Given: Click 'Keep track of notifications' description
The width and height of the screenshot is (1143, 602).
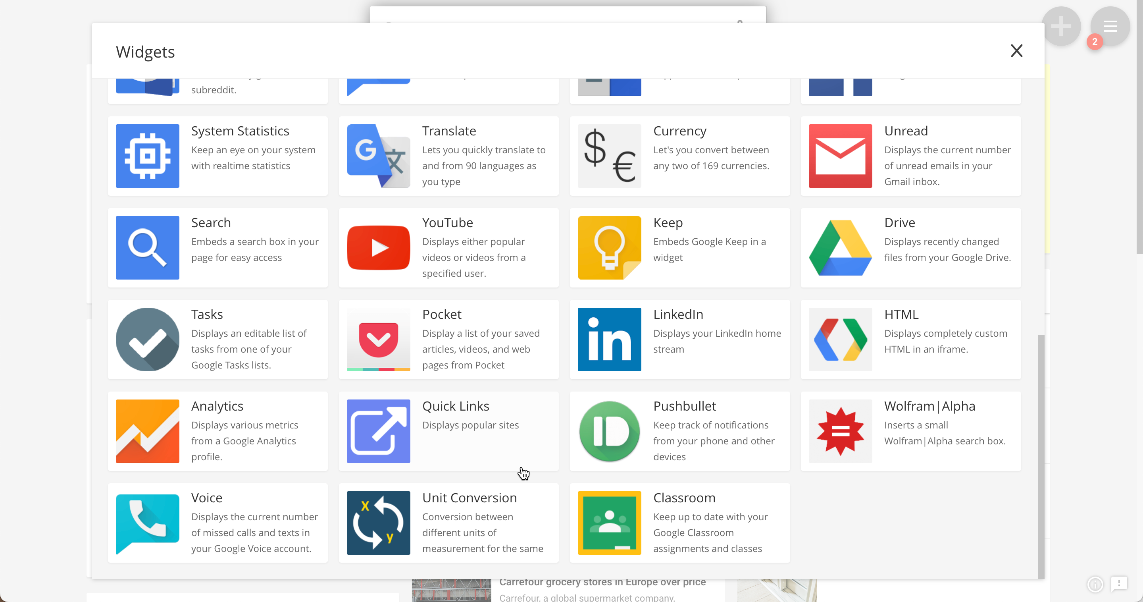Looking at the screenshot, I should click(714, 441).
